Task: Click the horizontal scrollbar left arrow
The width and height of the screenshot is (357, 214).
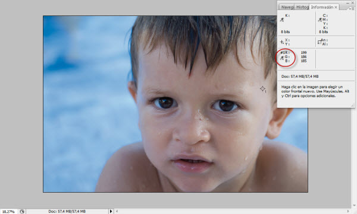Action: (x=117, y=211)
